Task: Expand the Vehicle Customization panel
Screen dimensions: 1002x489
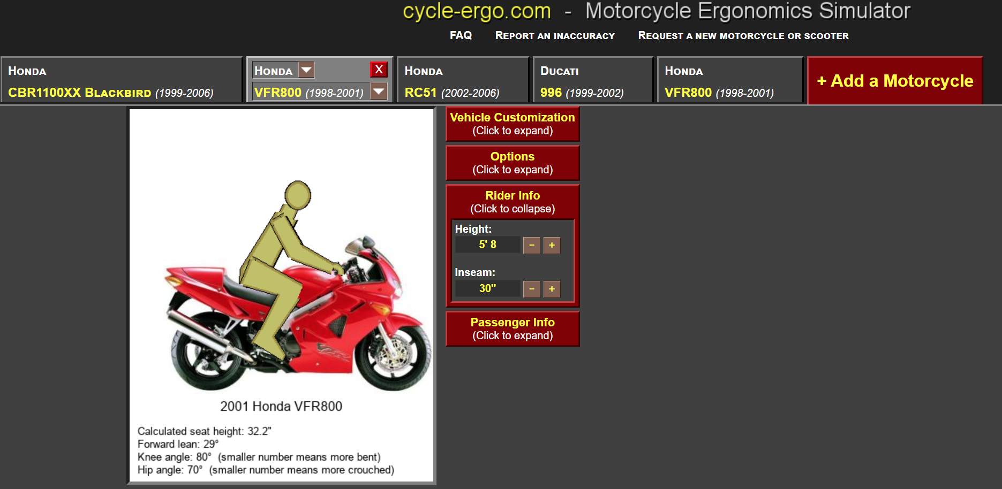Action: 513,124
